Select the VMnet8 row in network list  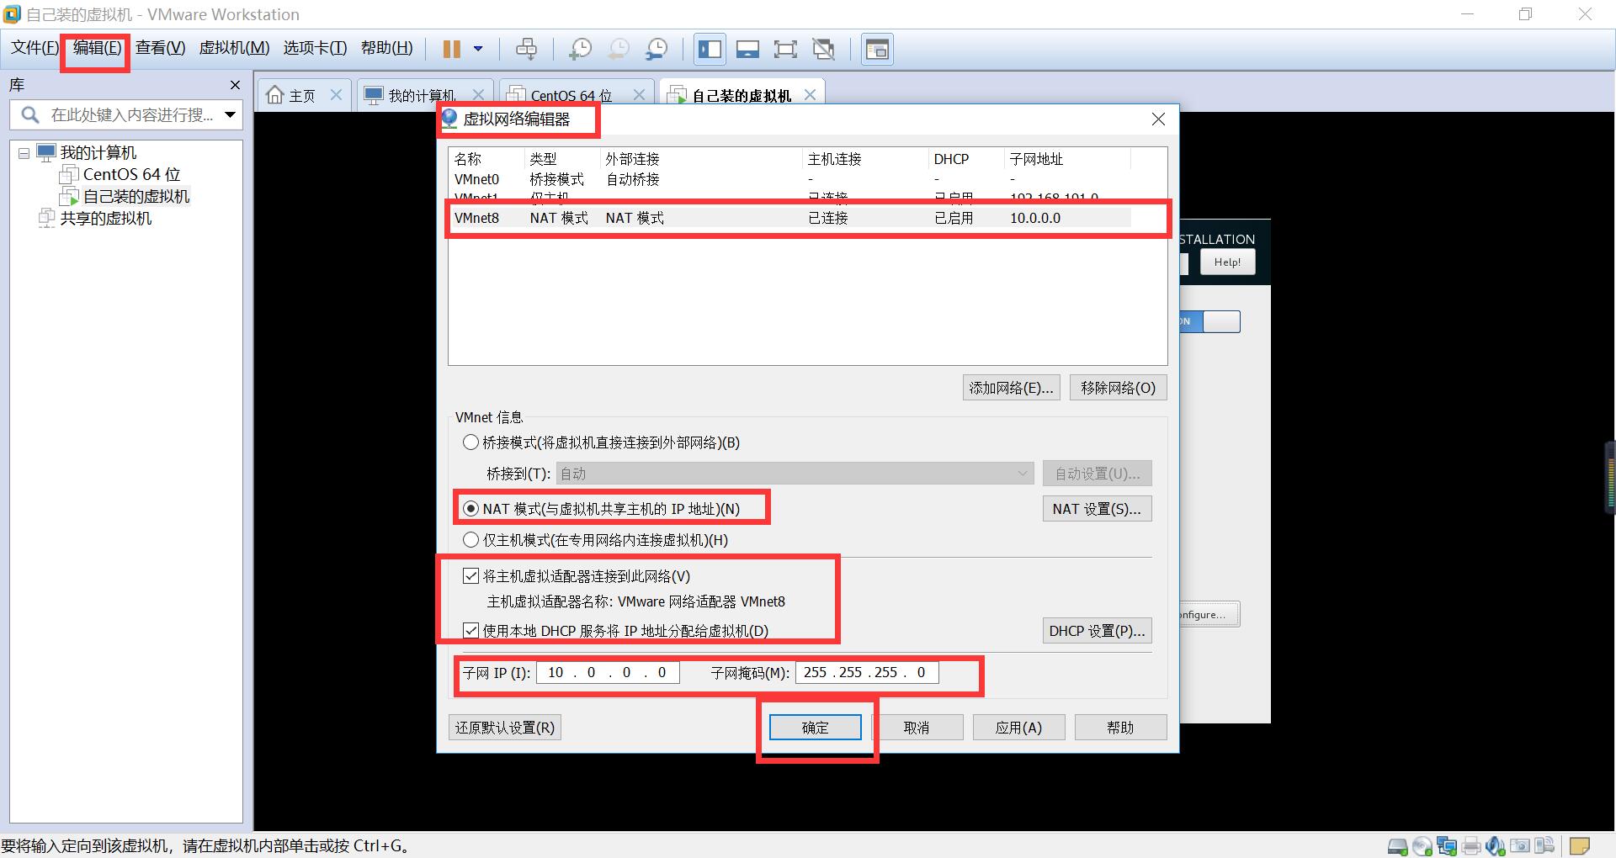click(x=807, y=218)
